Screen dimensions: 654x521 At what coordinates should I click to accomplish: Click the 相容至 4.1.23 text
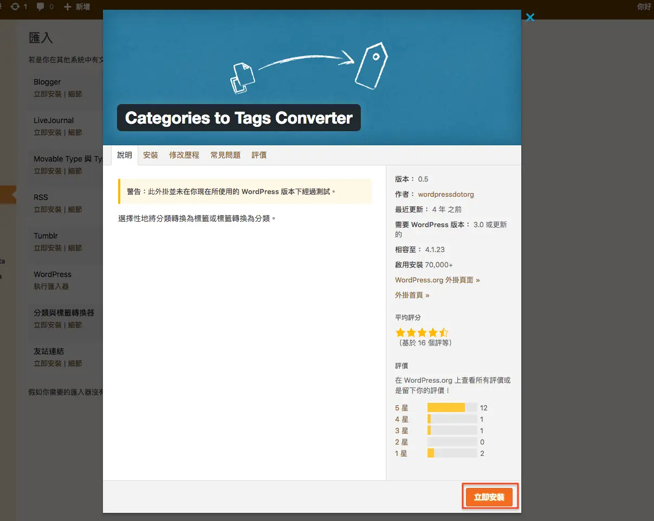tap(420, 249)
